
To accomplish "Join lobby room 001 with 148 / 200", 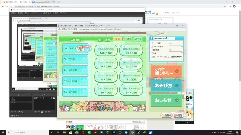I will tap(106, 51).
